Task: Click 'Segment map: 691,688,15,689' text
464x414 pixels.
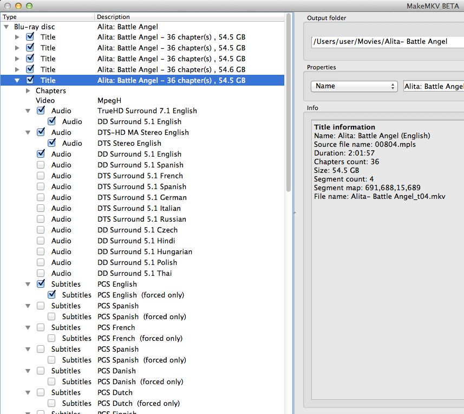Action: point(367,187)
